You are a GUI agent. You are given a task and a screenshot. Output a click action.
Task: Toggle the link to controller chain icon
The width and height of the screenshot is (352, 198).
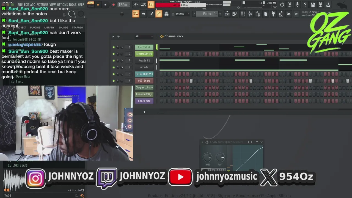click(159, 14)
